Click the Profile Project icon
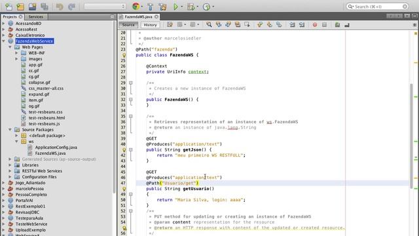Screen dimensions: 419x236 [206, 7]
